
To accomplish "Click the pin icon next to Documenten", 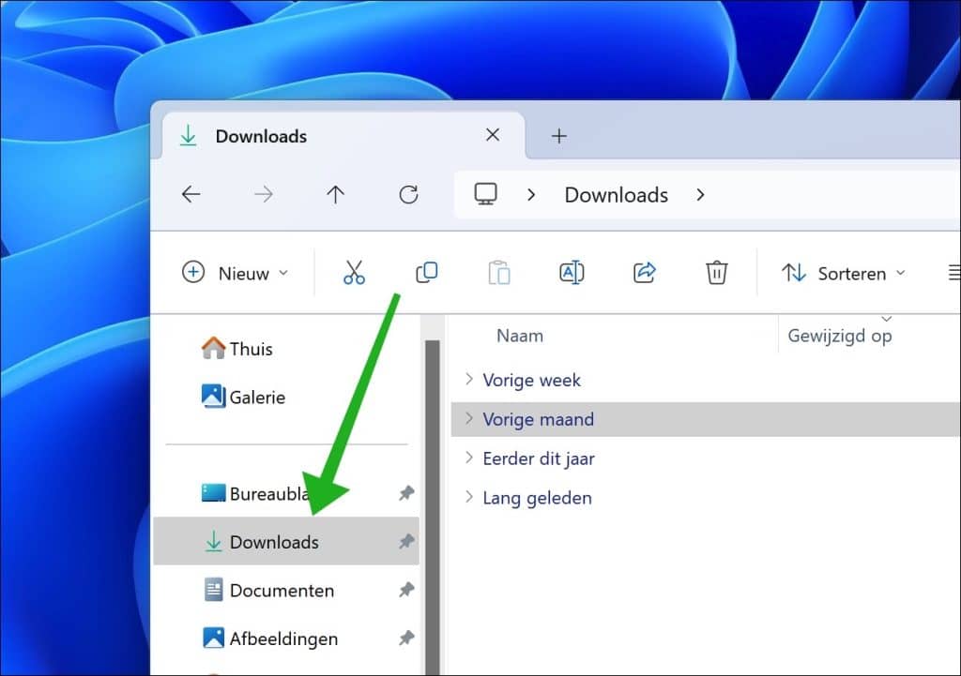I will pyautogui.click(x=406, y=590).
